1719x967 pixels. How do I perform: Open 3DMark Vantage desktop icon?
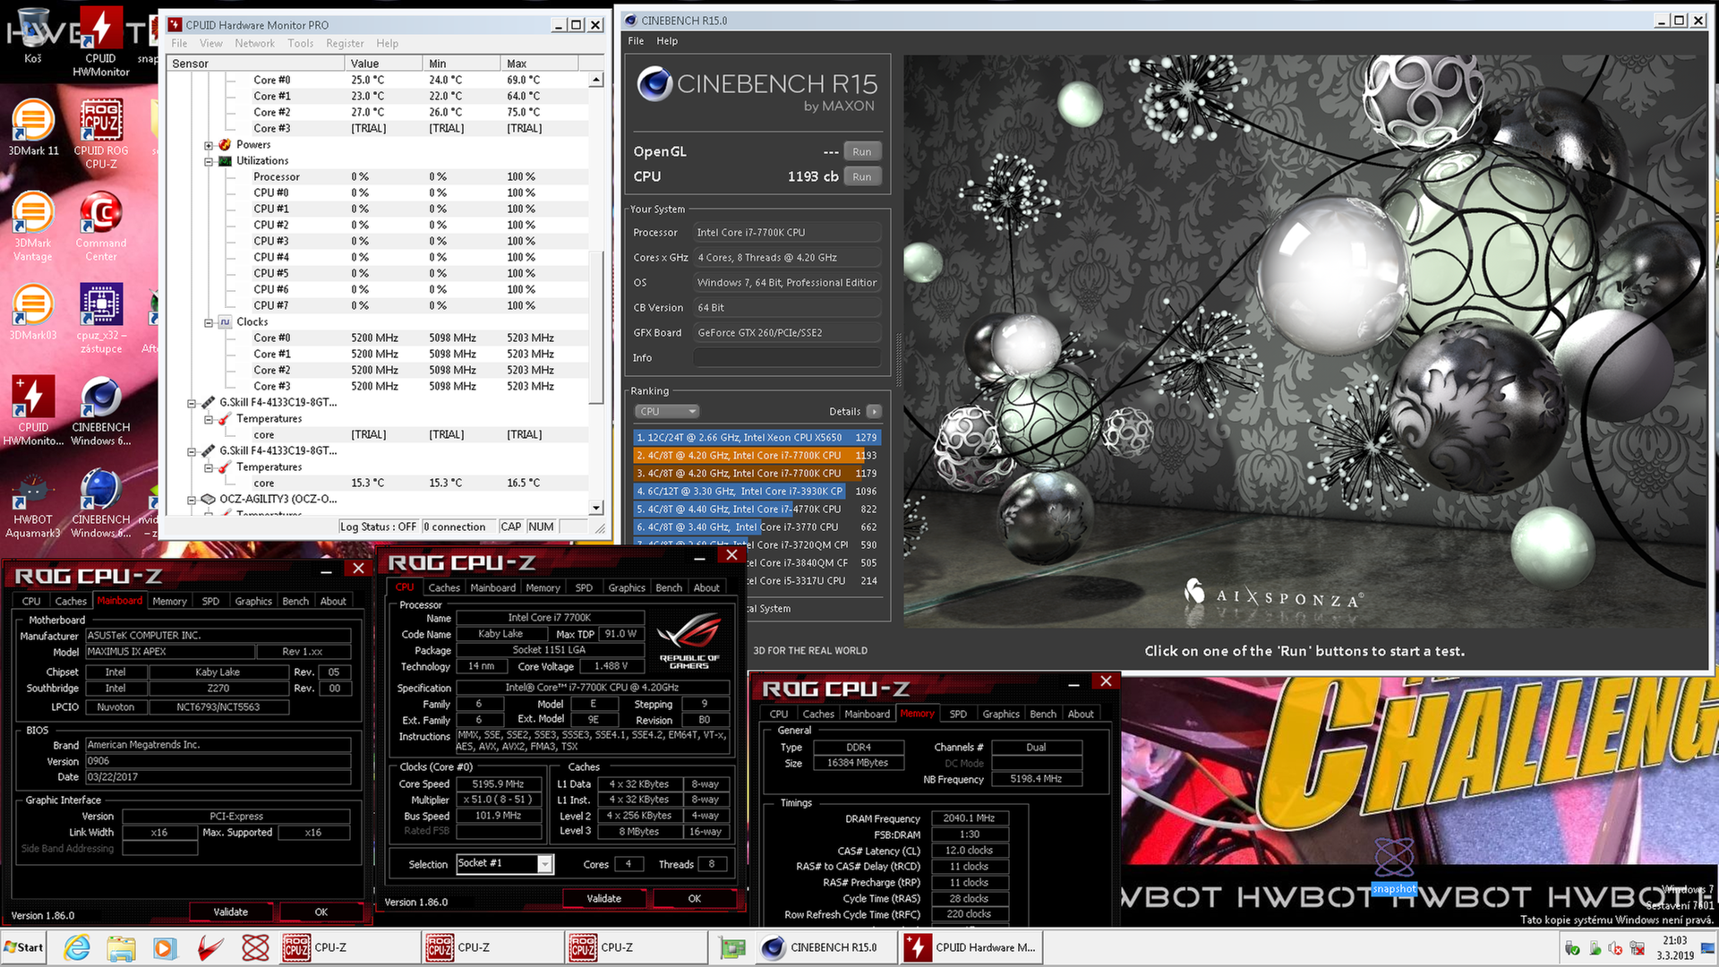(33, 226)
